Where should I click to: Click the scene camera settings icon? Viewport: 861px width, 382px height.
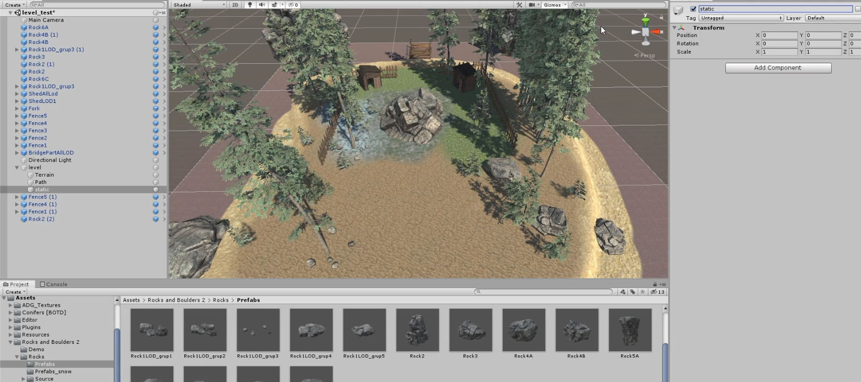click(x=532, y=5)
